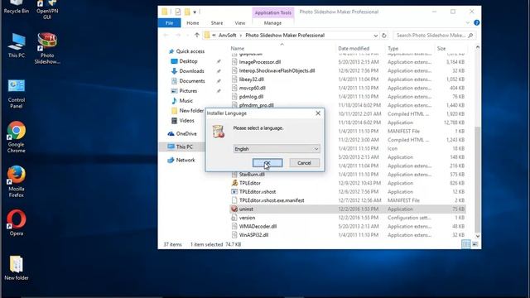Refresh the current folder view

coord(384,35)
